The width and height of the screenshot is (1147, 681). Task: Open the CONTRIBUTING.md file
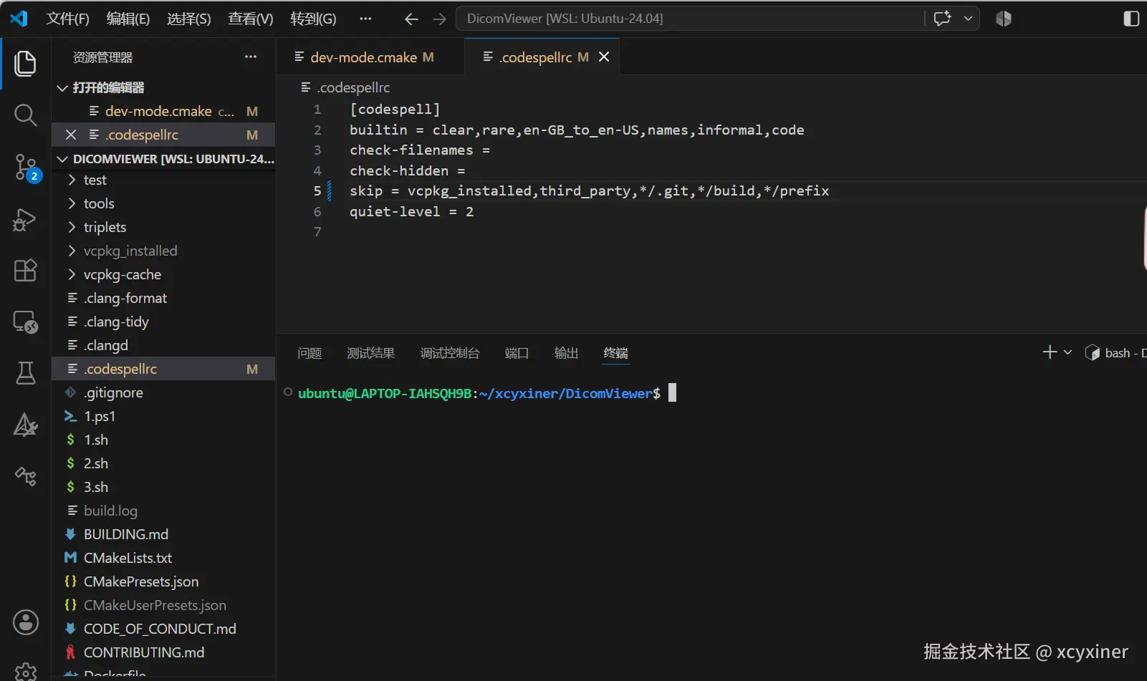click(x=163, y=652)
